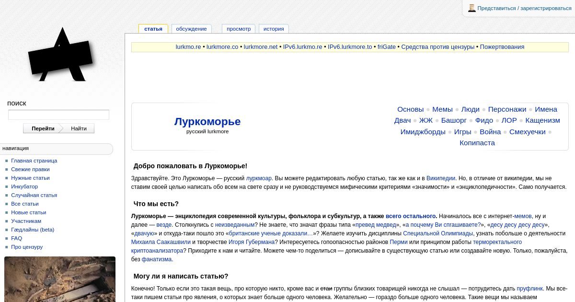Follow the lurkmore.co mirror link
The width and height of the screenshot is (575, 302).
coord(222,47)
